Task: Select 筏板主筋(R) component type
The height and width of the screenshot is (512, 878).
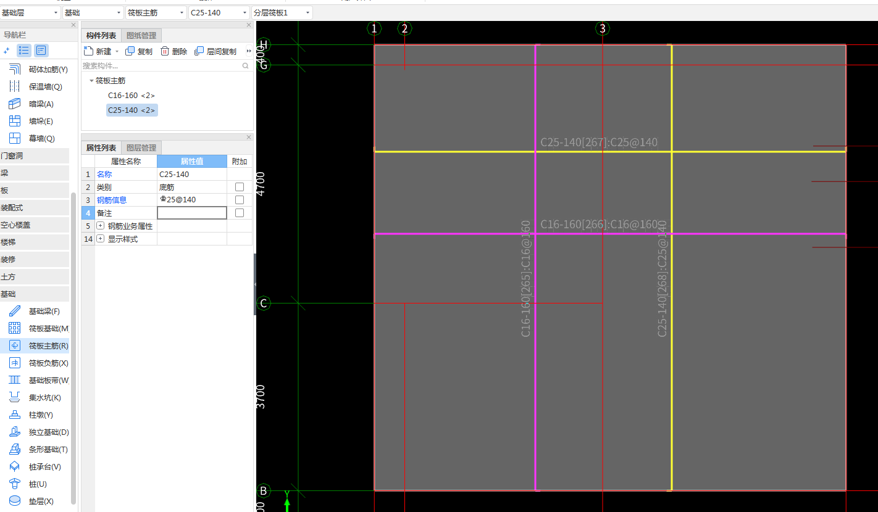Action: tap(38, 346)
